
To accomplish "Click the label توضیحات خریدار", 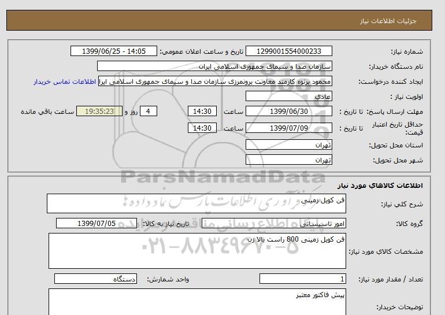I will [x=399, y=307].
